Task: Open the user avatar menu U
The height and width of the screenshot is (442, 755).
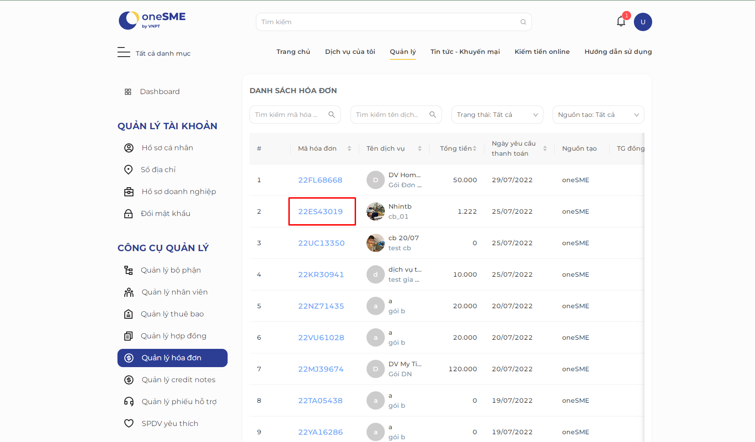Action: pos(643,22)
